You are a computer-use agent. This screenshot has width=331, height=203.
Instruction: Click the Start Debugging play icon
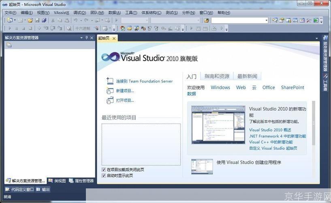point(116,20)
